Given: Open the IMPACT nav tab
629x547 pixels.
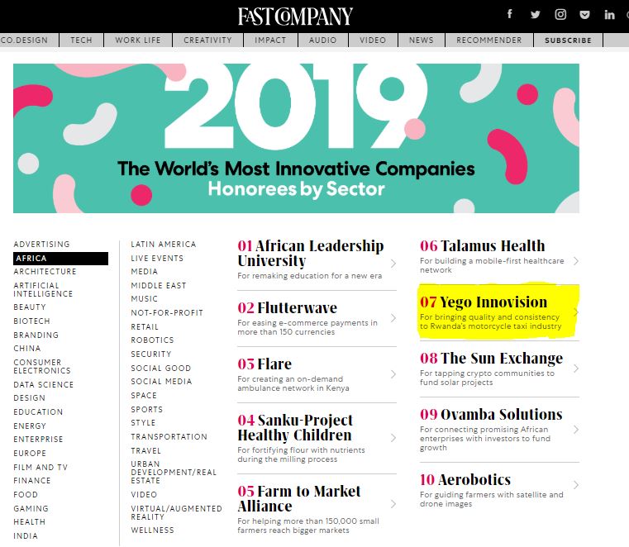Looking at the screenshot, I should 270,40.
